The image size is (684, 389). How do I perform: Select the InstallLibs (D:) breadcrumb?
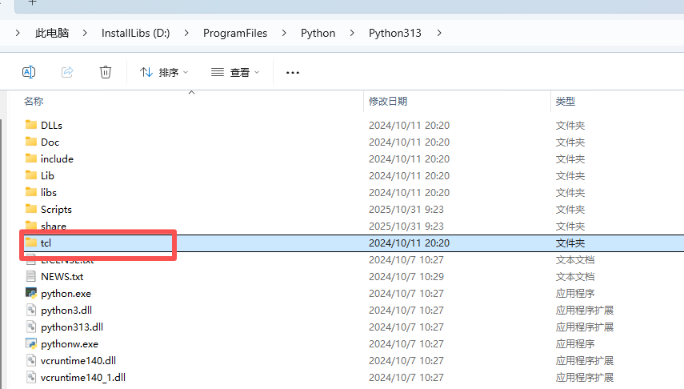click(x=136, y=33)
